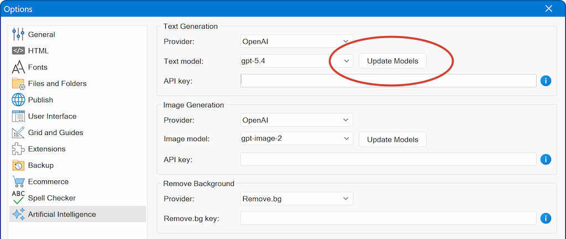Click Update Models next to Image model
The width and height of the screenshot is (566, 239).
tap(393, 139)
